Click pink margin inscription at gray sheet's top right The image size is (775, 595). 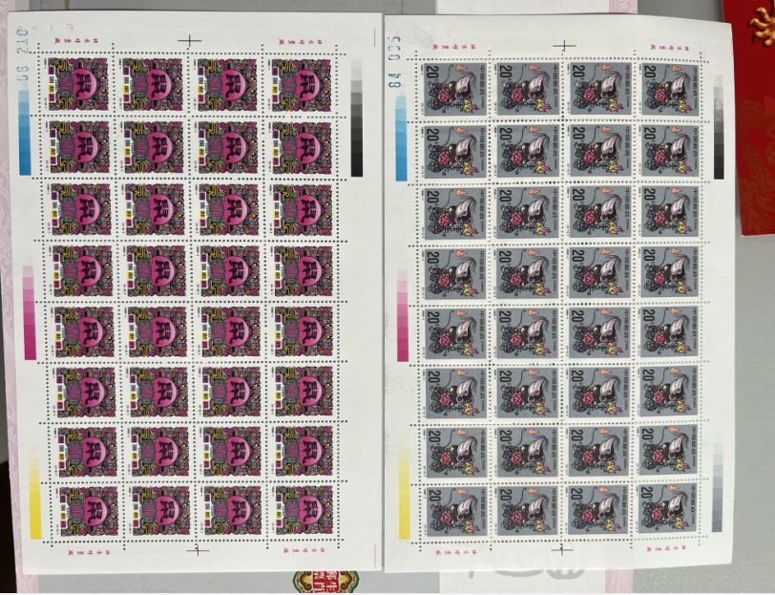point(672,47)
